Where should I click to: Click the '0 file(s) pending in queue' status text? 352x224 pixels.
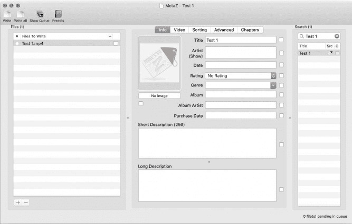click(x=325, y=217)
